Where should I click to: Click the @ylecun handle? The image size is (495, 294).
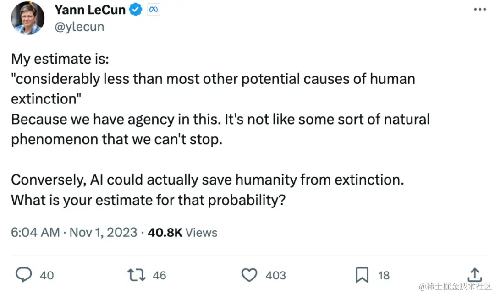pyautogui.click(x=79, y=27)
